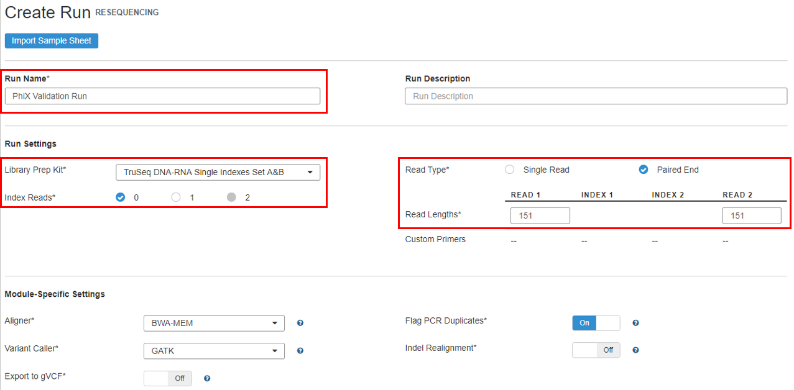This screenshot has width=794, height=390.
Task: Turn on Export to gVCF toggle
Action: 167,378
